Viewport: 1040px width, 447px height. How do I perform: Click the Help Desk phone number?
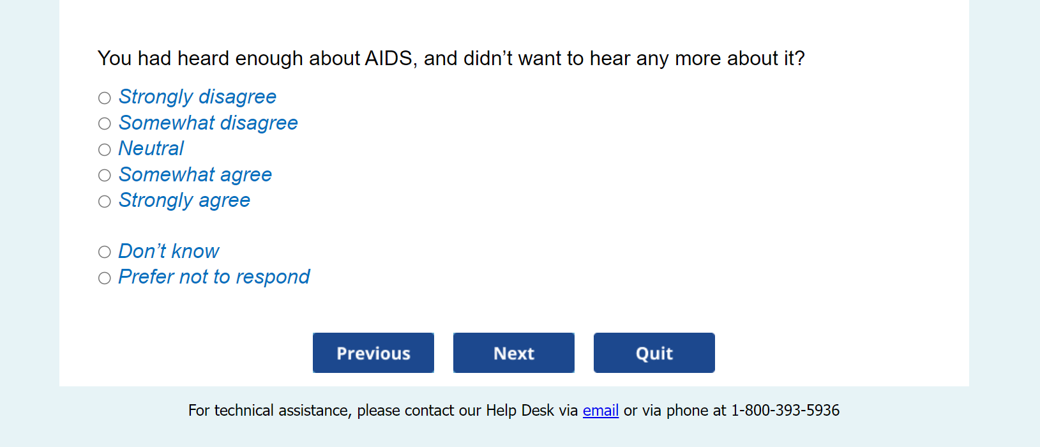(785, 411)
